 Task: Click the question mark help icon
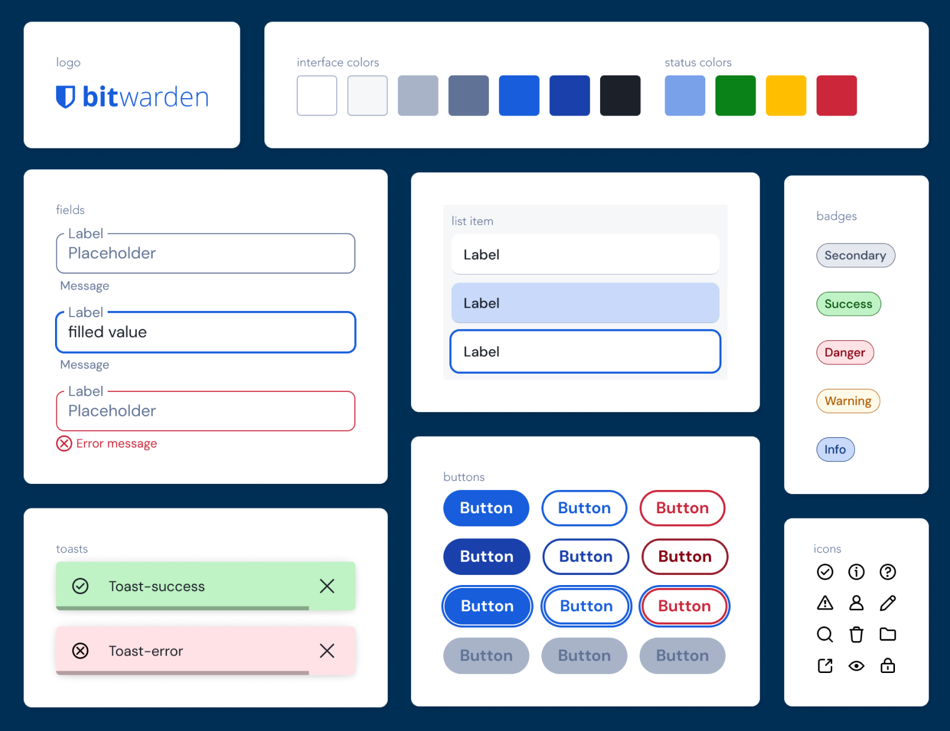click(x=888, y=572)
